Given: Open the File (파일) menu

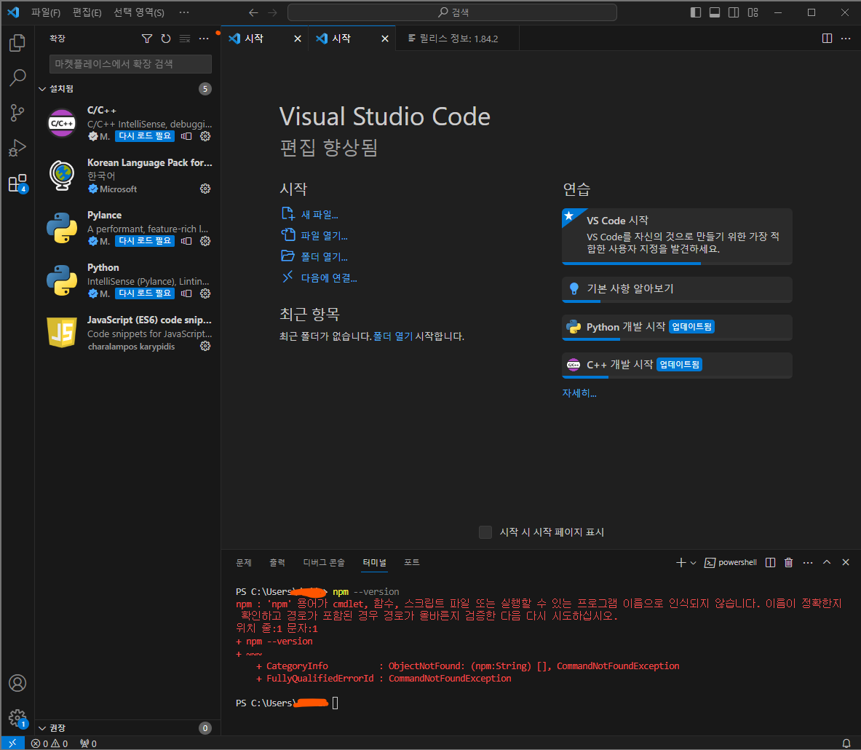Looking at the screenshot, I should pos(46,12).
